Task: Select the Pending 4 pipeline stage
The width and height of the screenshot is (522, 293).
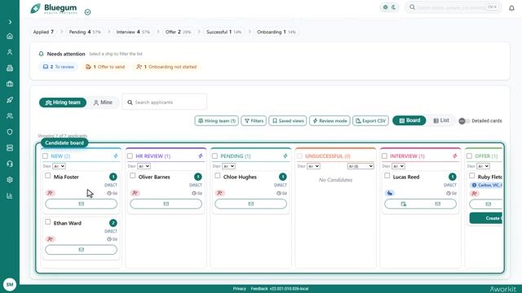Action: (85, 32)
